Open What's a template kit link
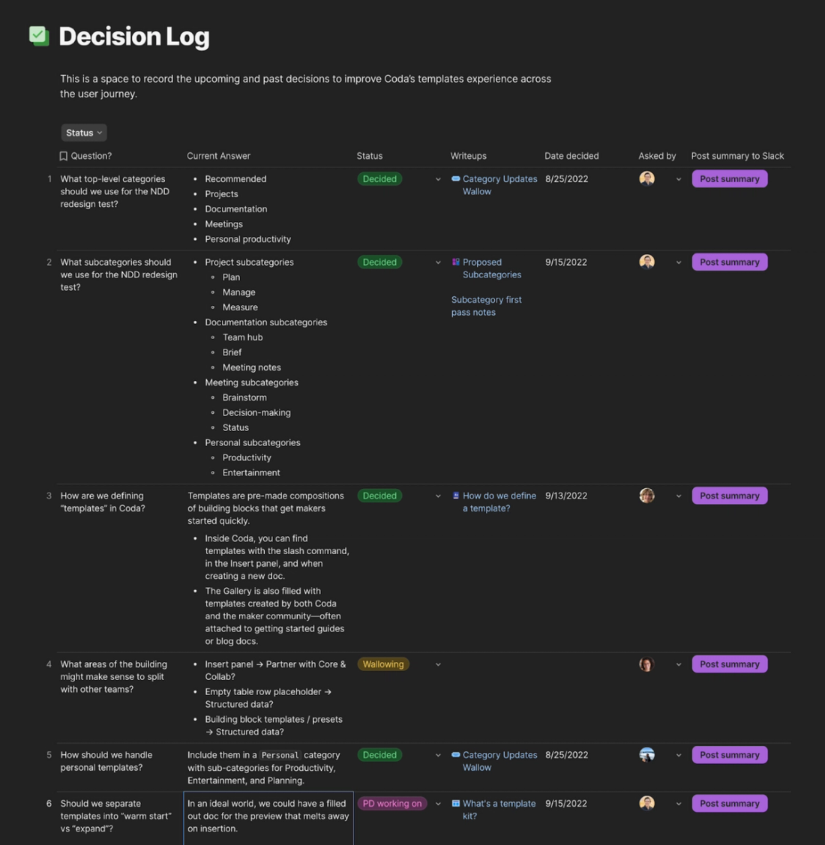Viewport: 825px width, 845px height. click(x=499, y=810)
